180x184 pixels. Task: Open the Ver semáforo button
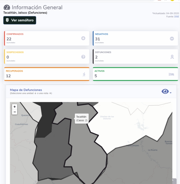click(x=20, y=20)
